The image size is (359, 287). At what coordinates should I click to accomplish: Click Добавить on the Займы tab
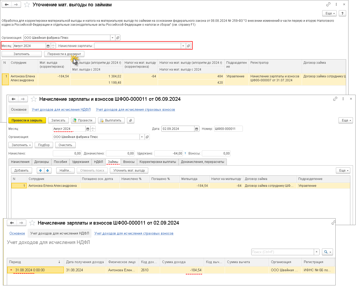[22, 171]
